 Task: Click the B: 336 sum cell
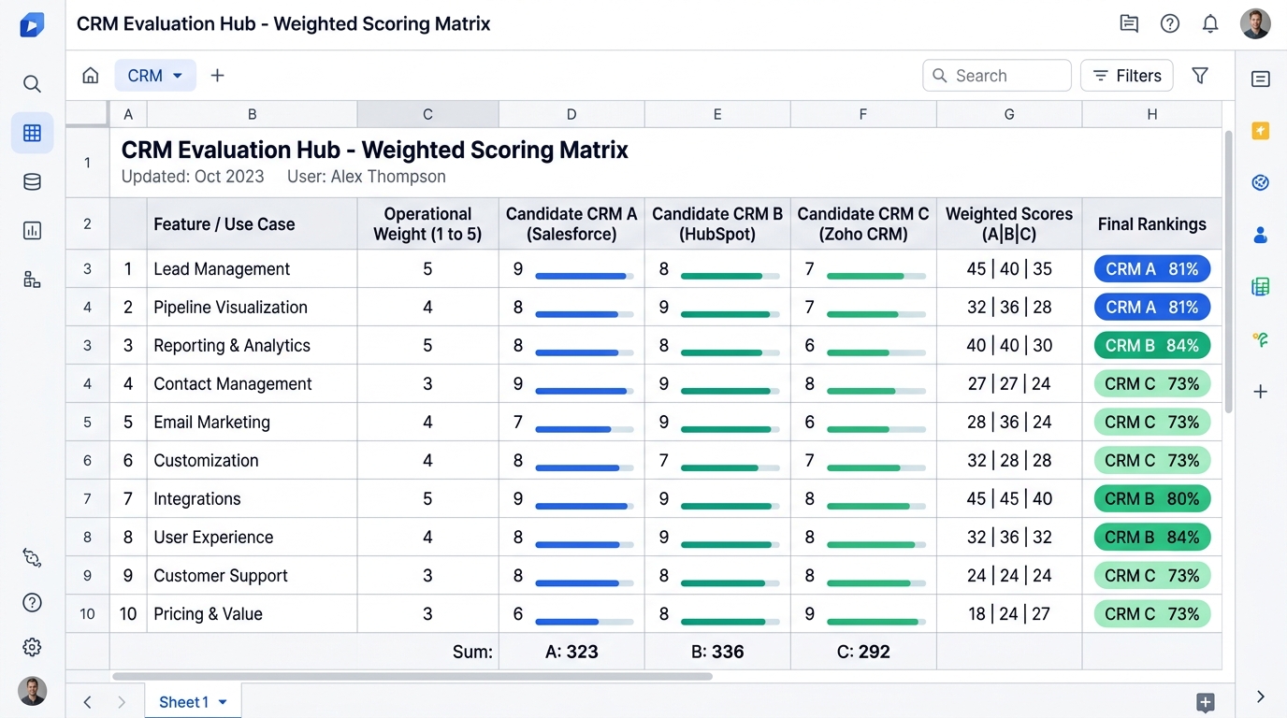point(717,652)
